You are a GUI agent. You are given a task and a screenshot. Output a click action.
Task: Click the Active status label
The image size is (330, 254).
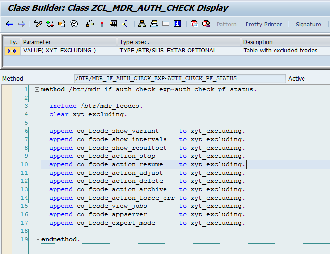coord(296,79)
